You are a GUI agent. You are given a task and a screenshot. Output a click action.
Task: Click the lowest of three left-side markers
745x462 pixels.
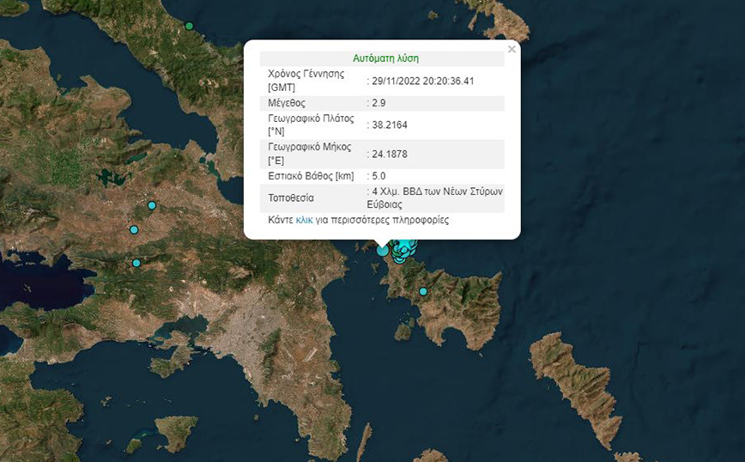(136, 263)
